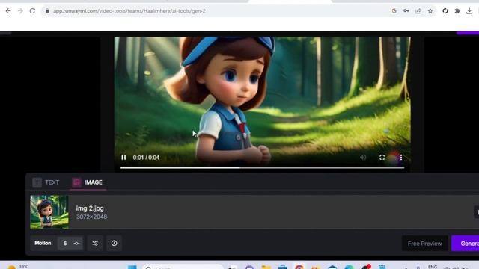
Task: Share this page from address bar
Action: click(x=418, y=11)
